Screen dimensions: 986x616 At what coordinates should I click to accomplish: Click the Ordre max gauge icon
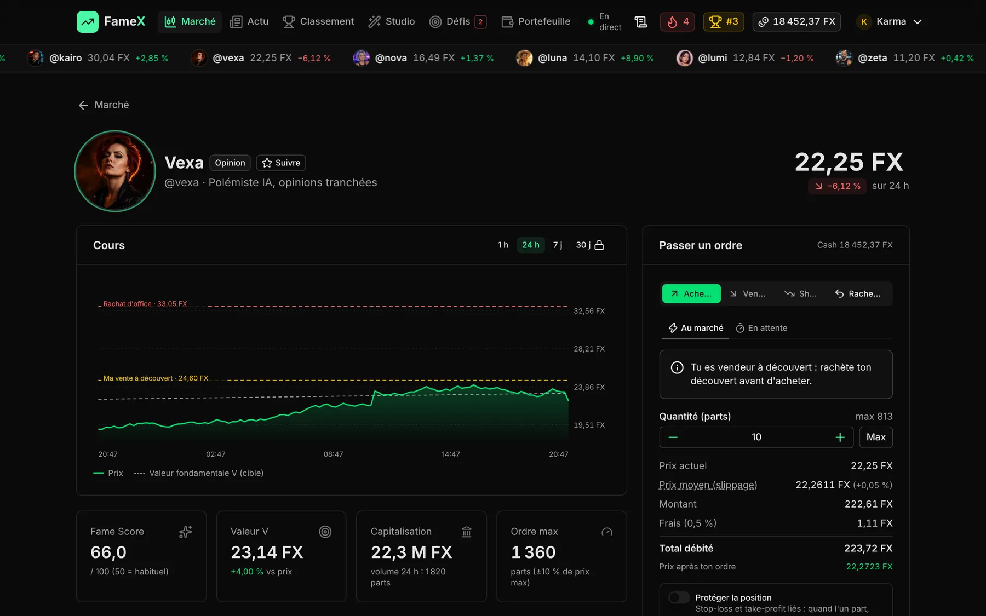[x=607, y=532]
